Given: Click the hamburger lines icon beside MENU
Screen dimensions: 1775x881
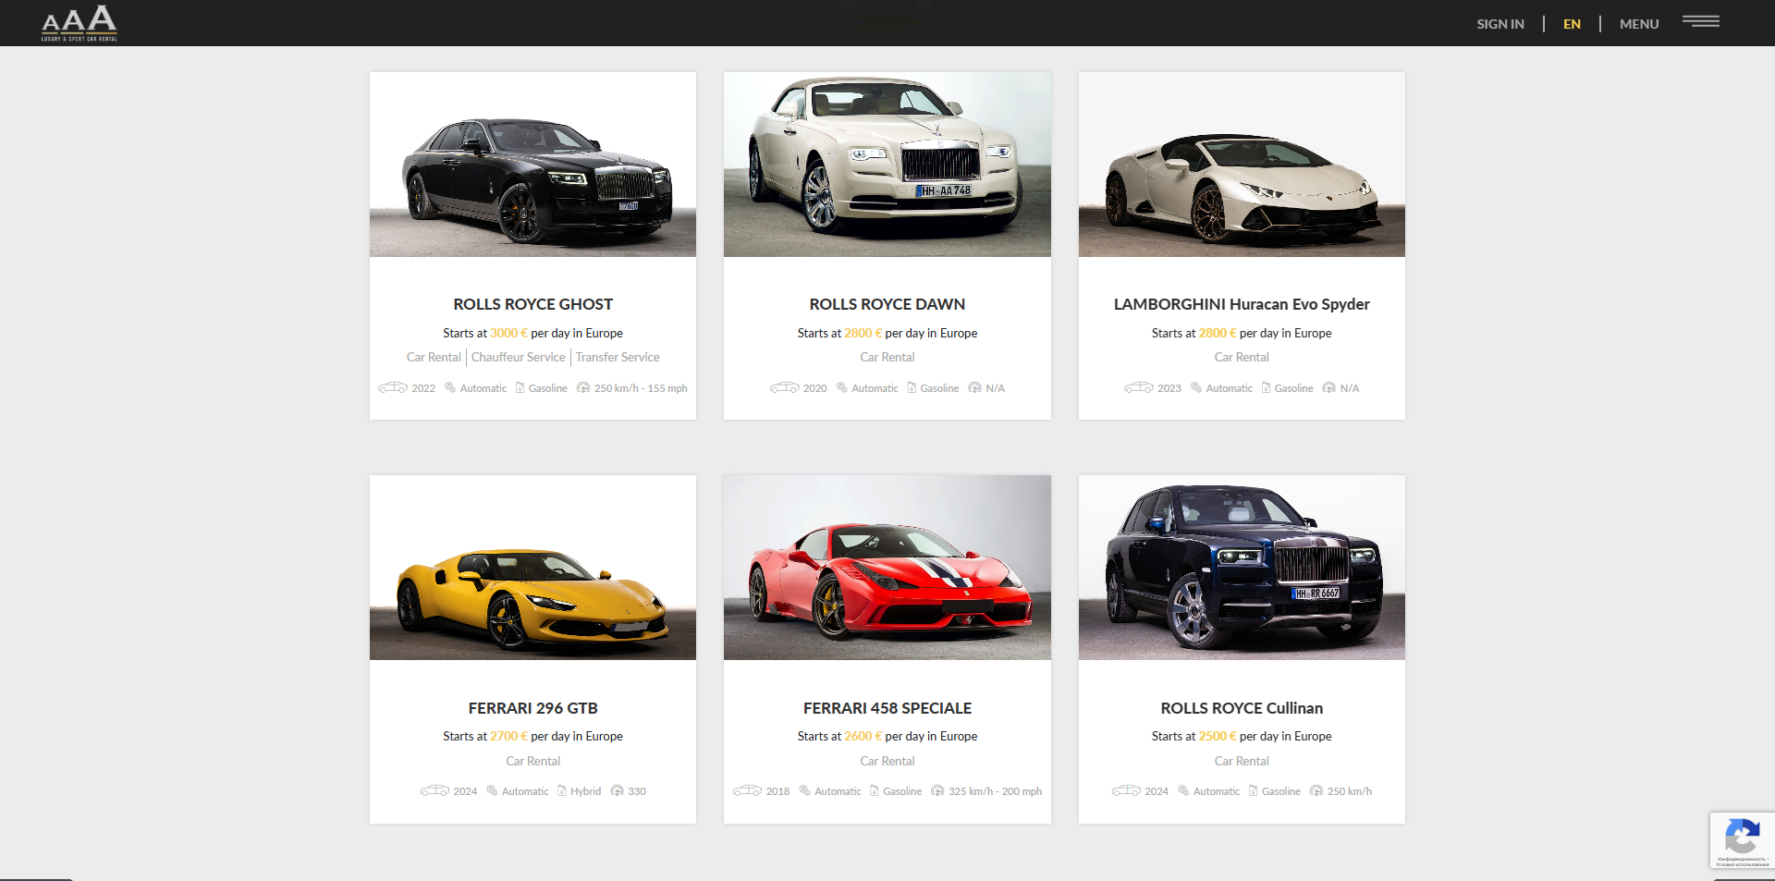Looking at the screenshot, I should 1701,21.
